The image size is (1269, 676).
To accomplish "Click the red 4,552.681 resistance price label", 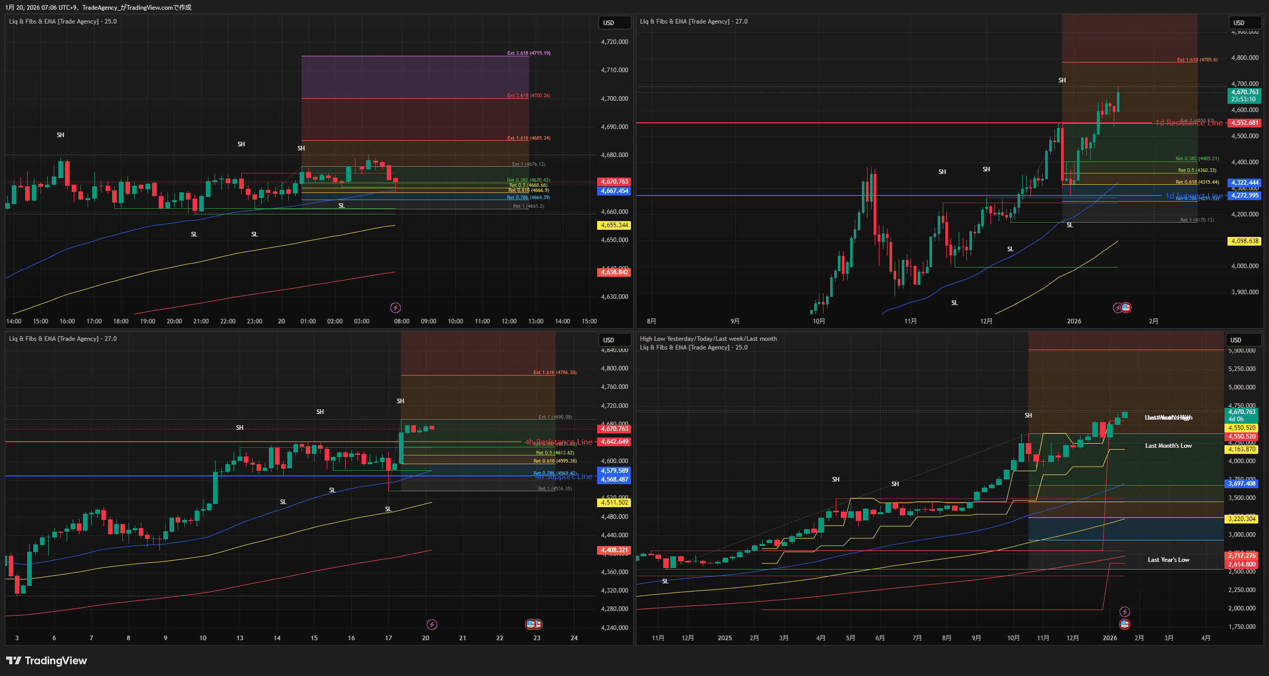I will click(1244, 123).
